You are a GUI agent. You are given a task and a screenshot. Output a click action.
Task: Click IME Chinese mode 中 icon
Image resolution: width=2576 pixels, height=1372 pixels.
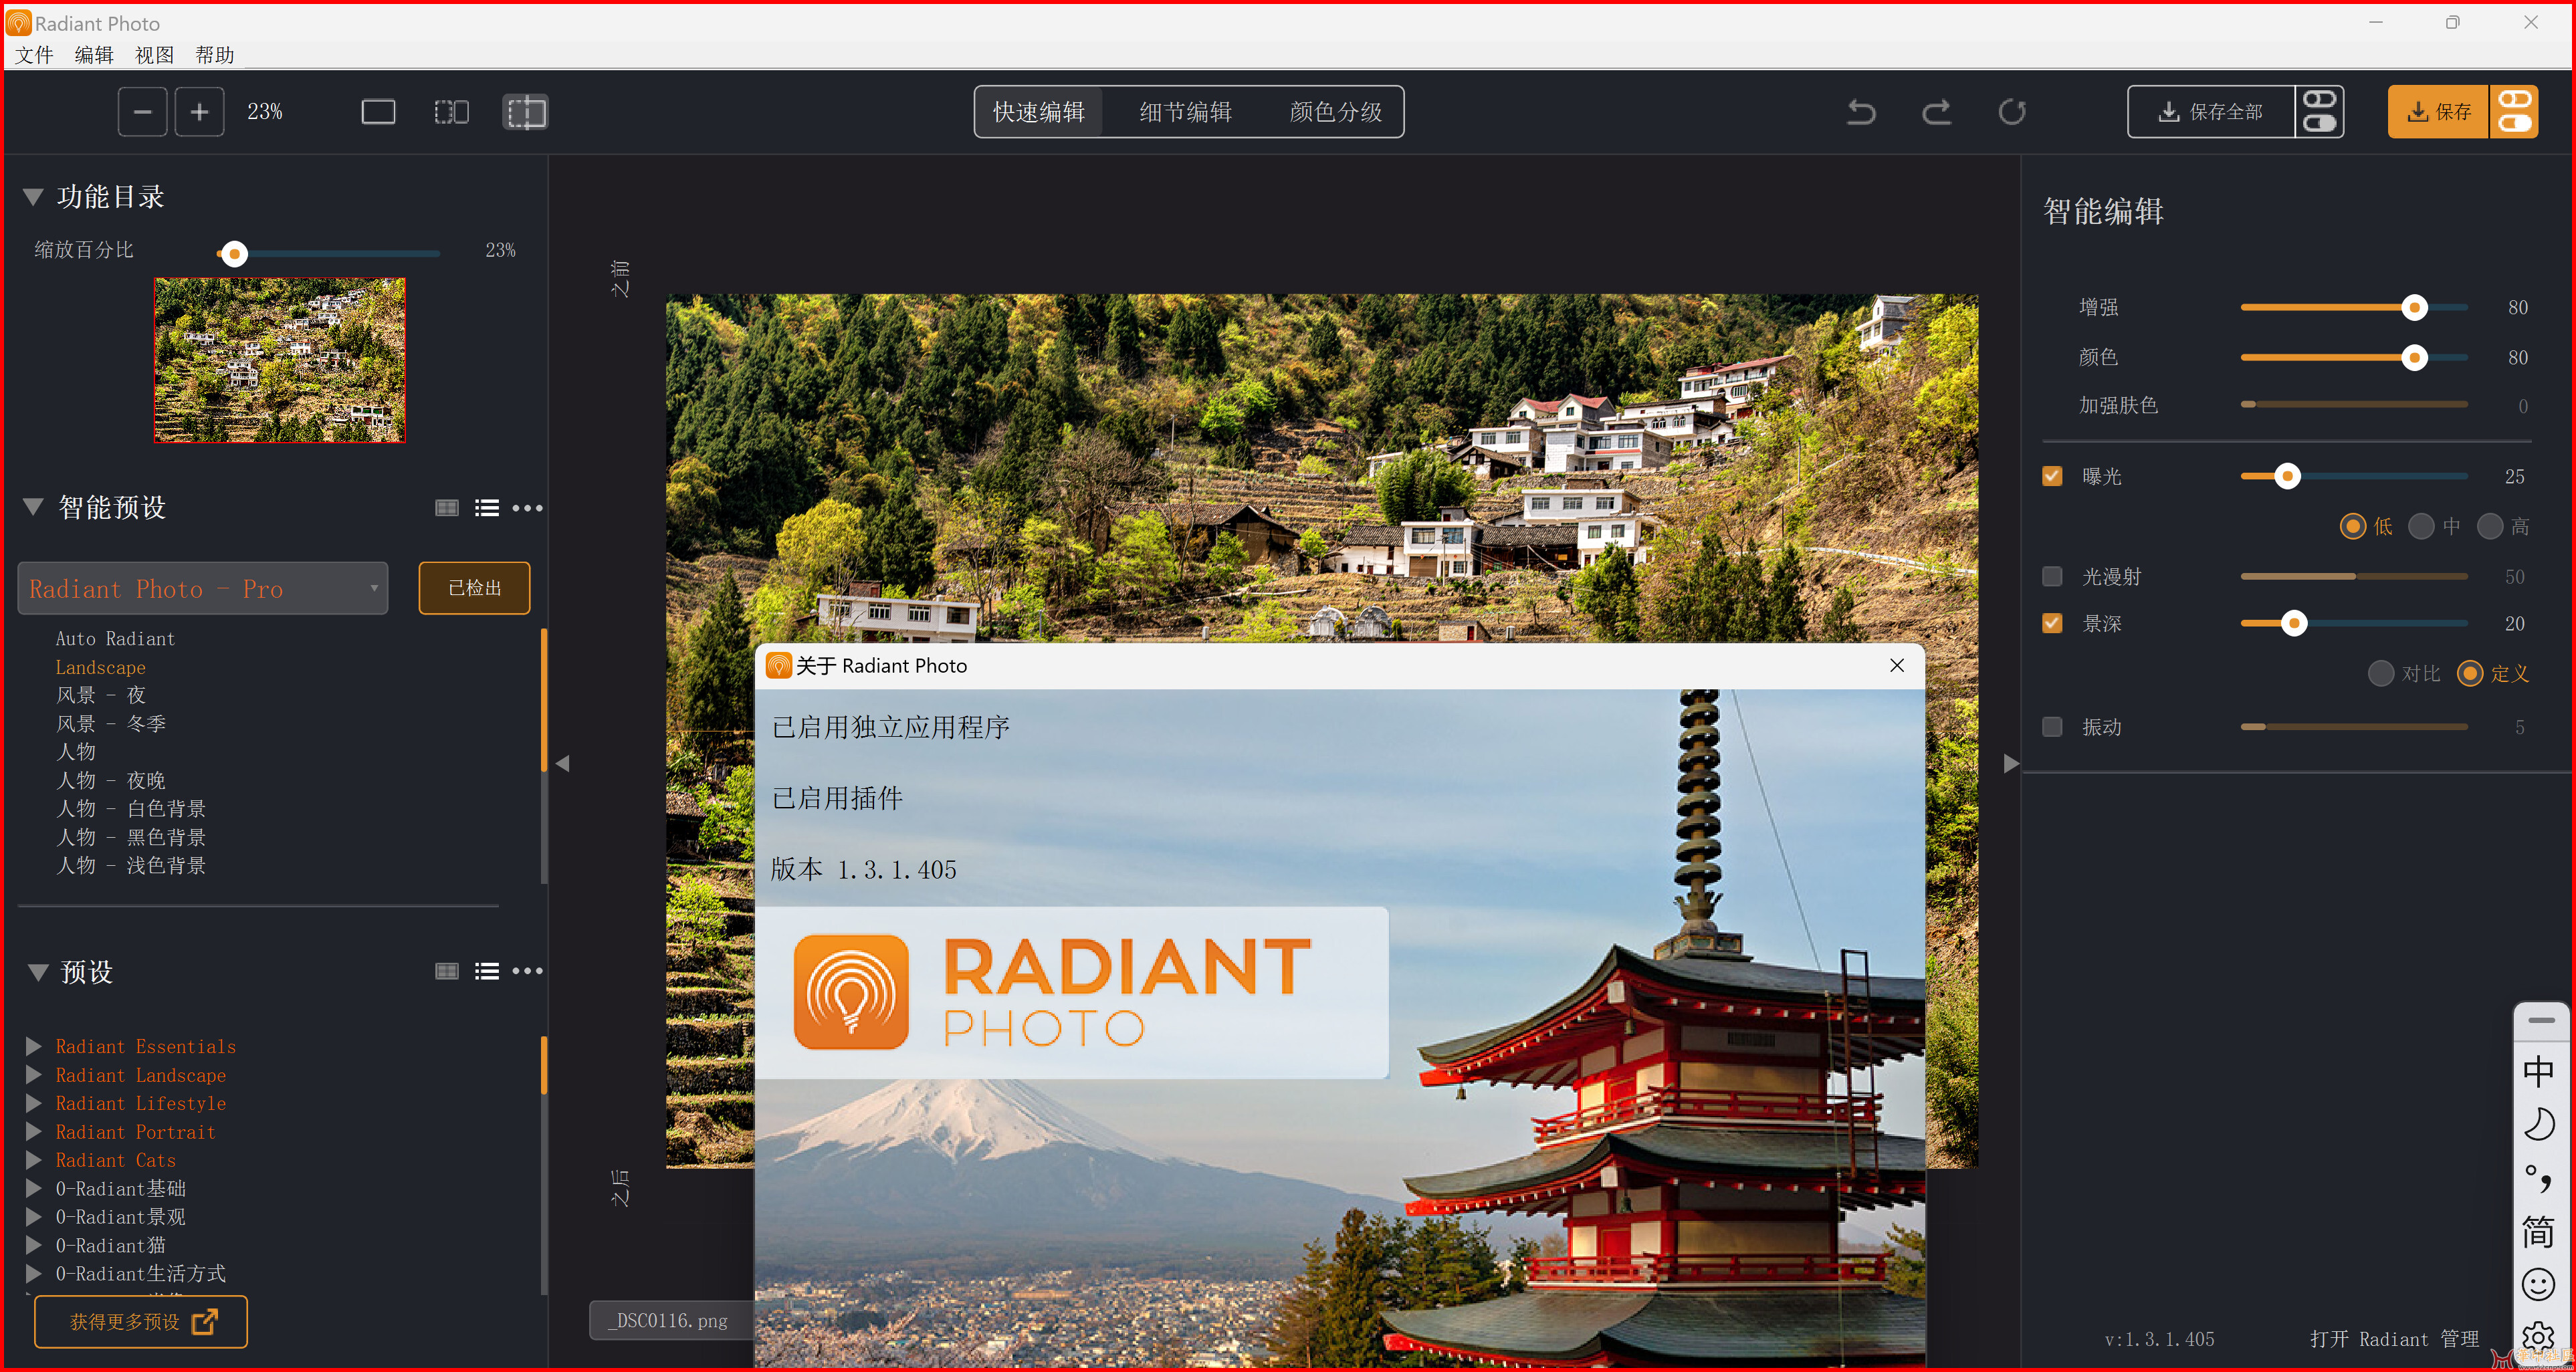[2538, 1071]
